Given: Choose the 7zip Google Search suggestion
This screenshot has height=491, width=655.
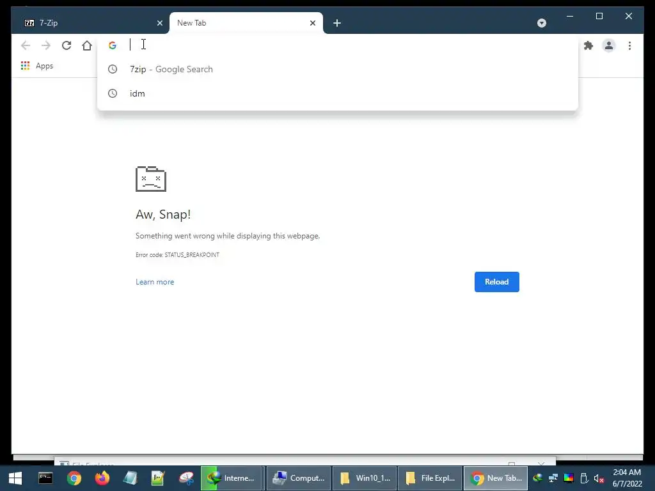Looking at the screenshot, I should tap(338, 69).
